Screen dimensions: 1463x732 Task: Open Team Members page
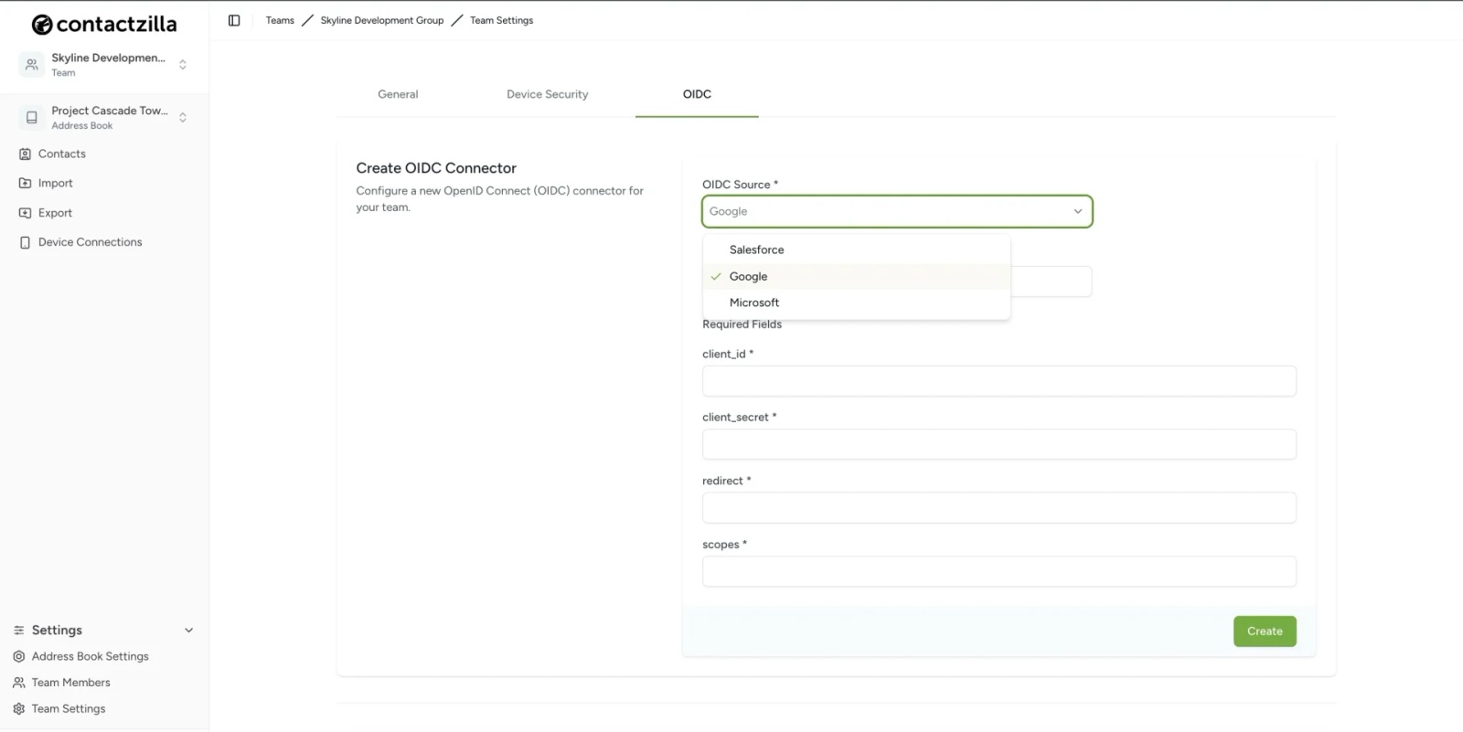(70, 683)
